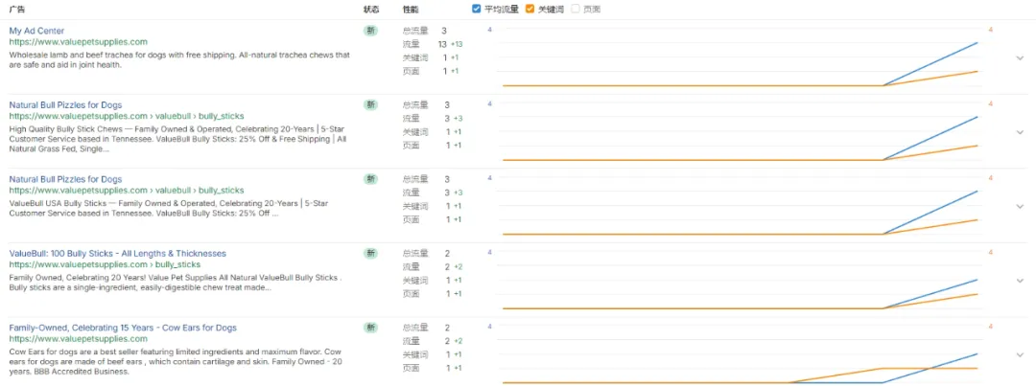Enable the 页面 checkbox

(x=576, y=10)
